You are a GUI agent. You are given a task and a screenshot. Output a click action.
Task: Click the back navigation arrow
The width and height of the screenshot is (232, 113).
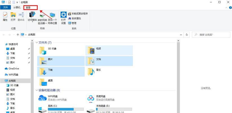[x=4, y=35]
